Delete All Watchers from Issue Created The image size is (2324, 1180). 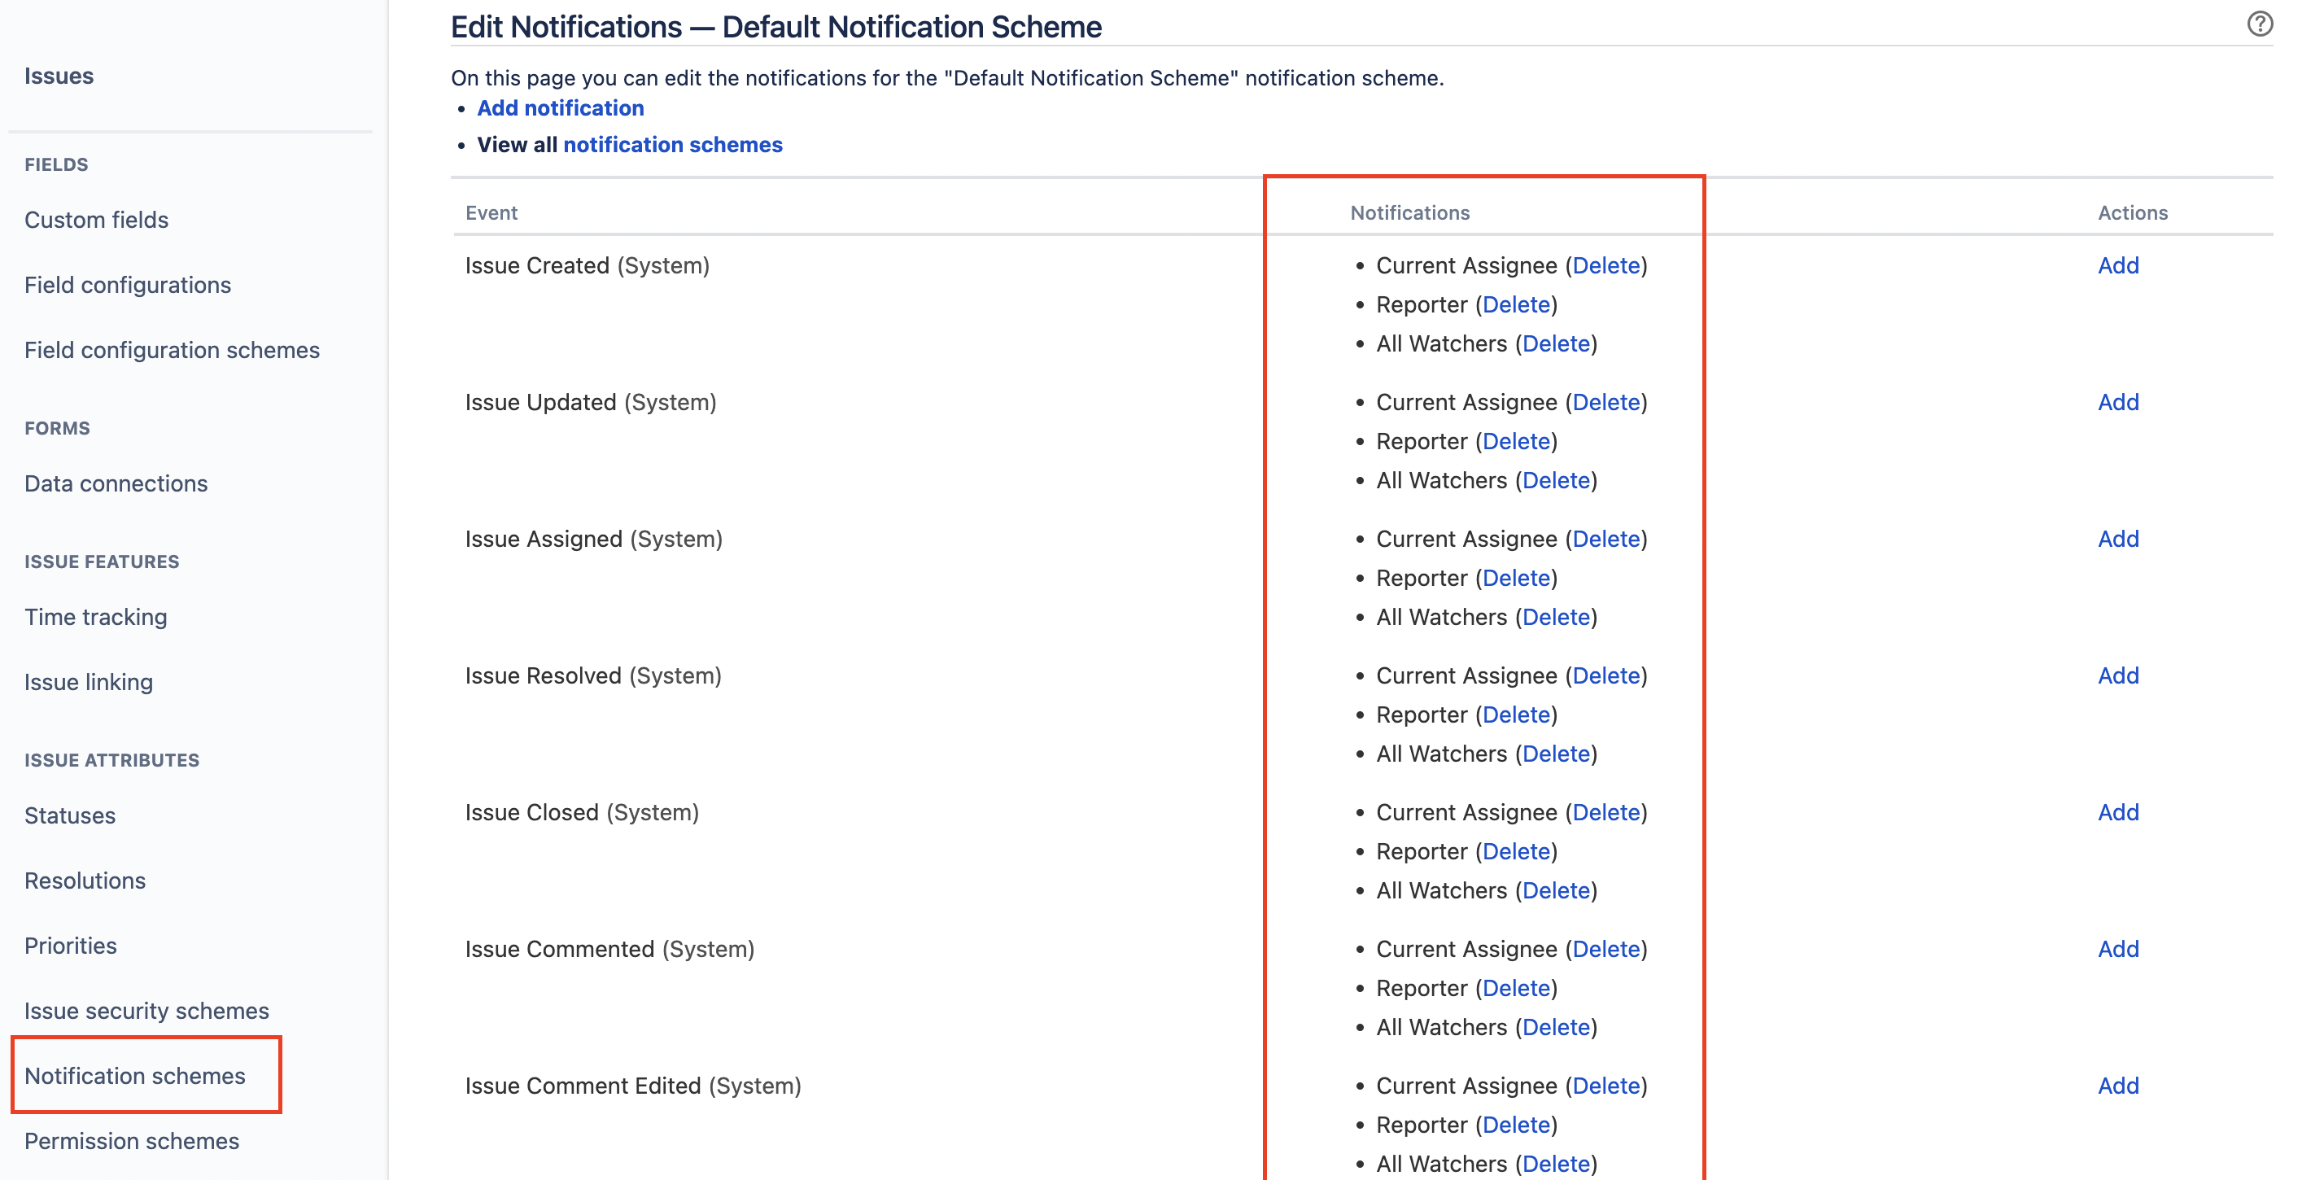(x=1556, y=343)
